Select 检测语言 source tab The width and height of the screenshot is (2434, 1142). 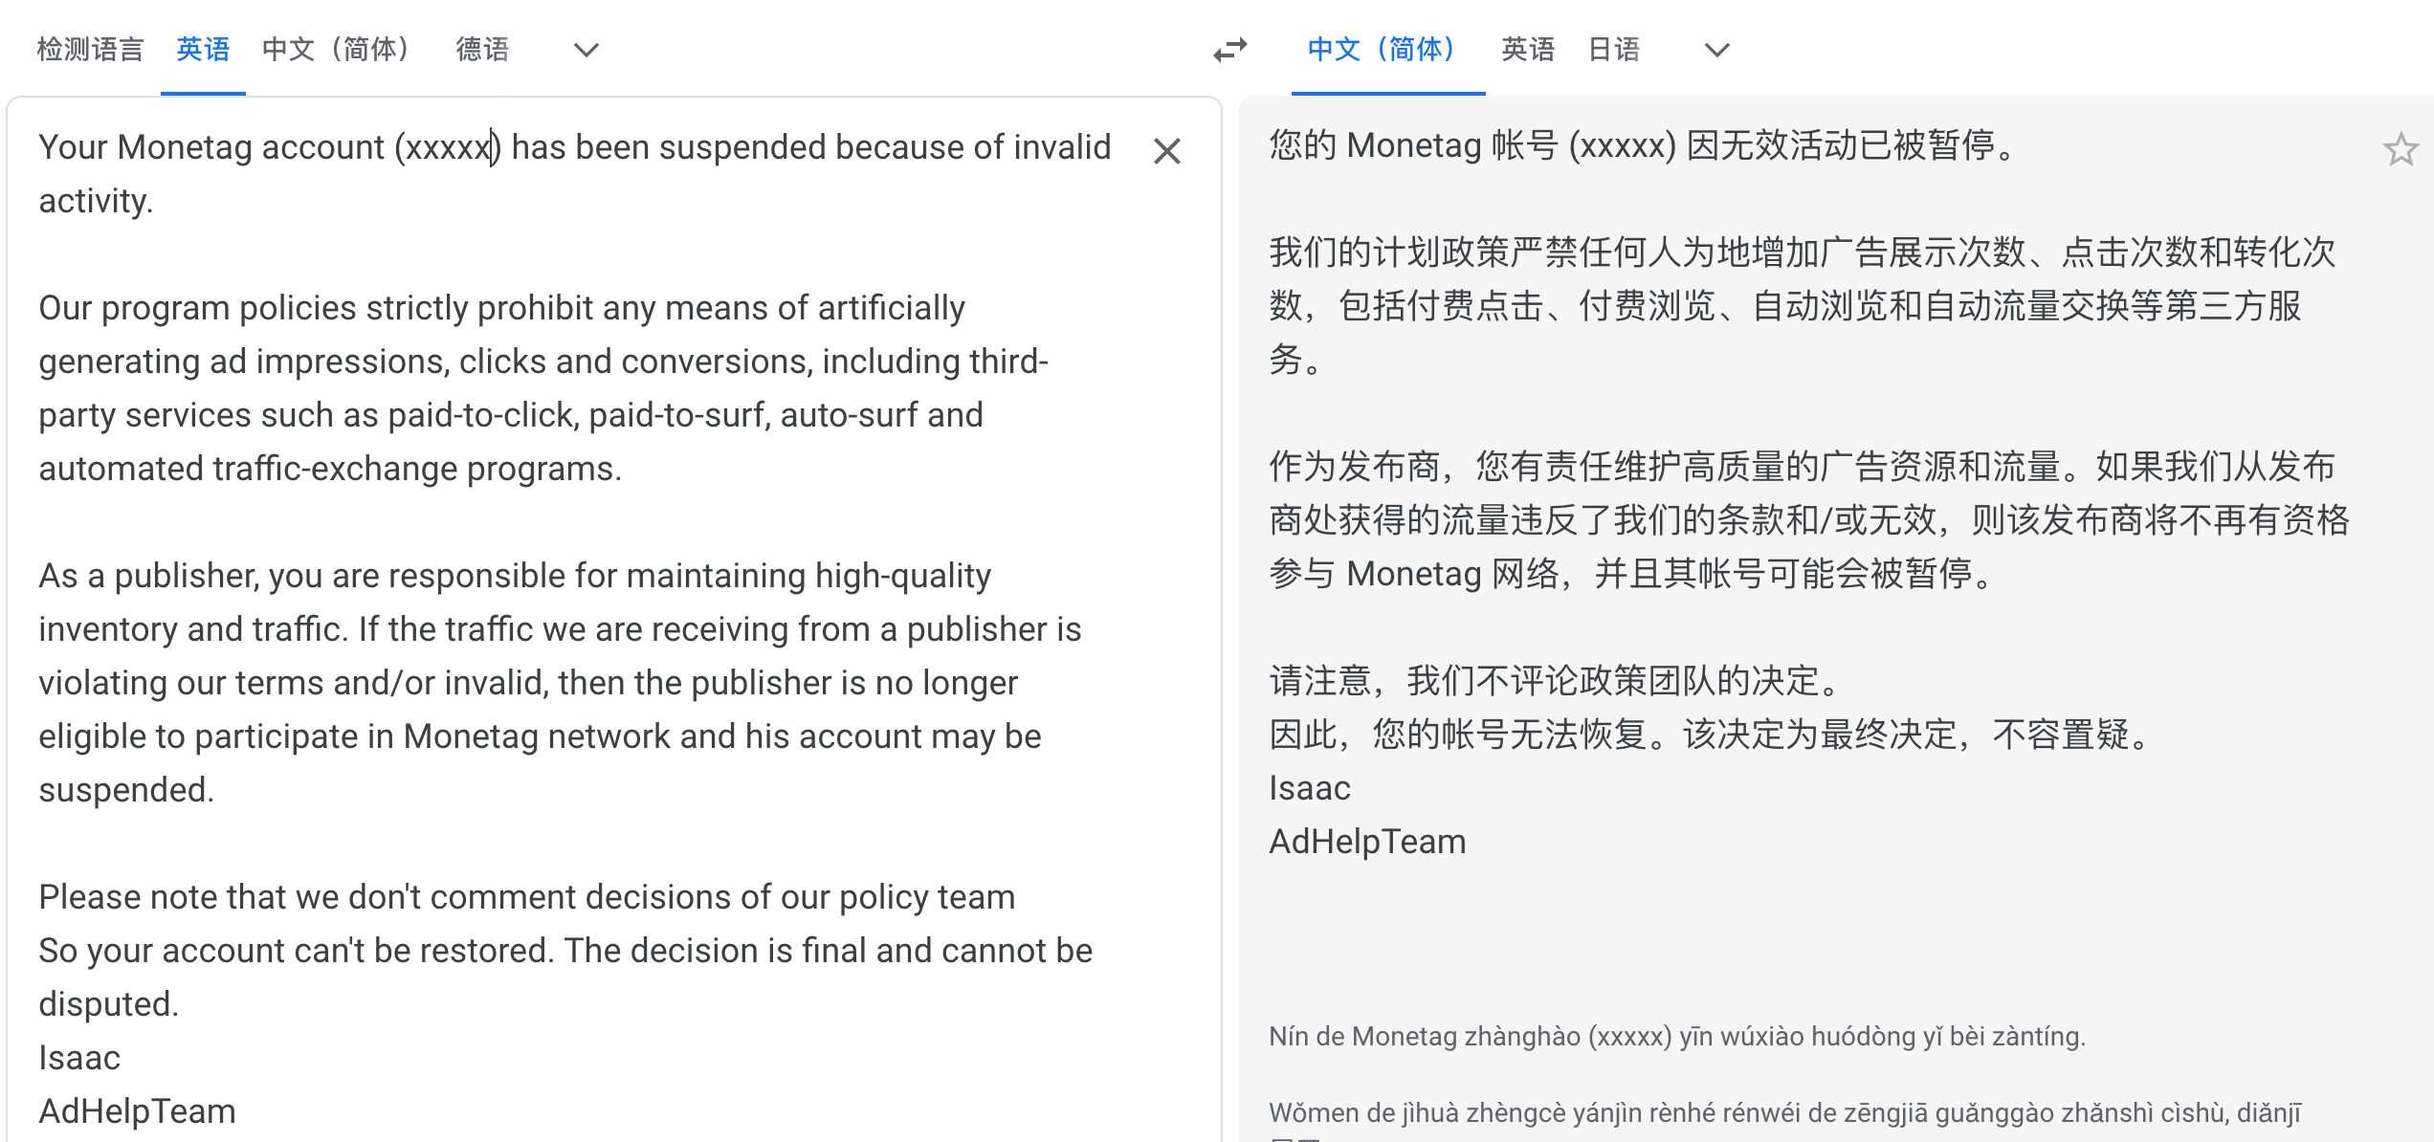coord(90,50)
